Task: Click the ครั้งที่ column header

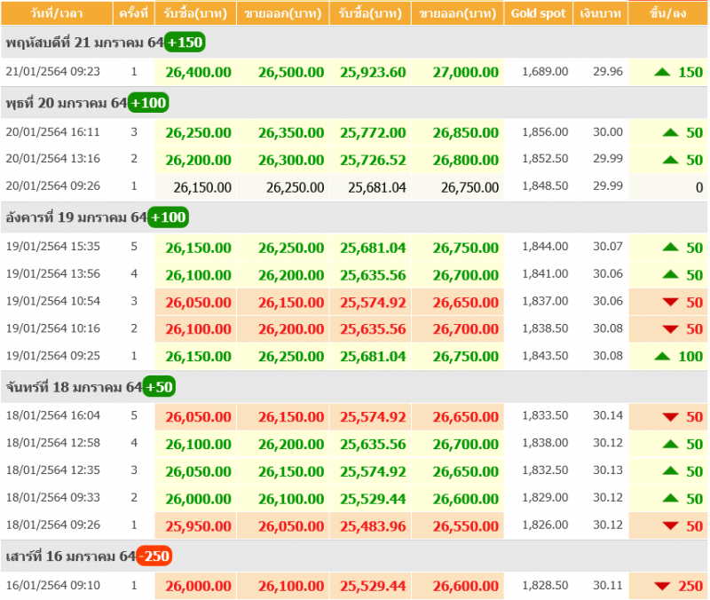Action: tap(134, 13)
